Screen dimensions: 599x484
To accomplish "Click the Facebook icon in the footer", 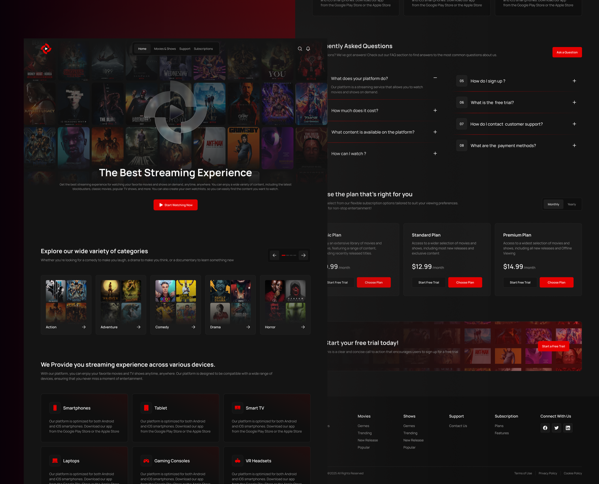I will (x=545, y=428).
